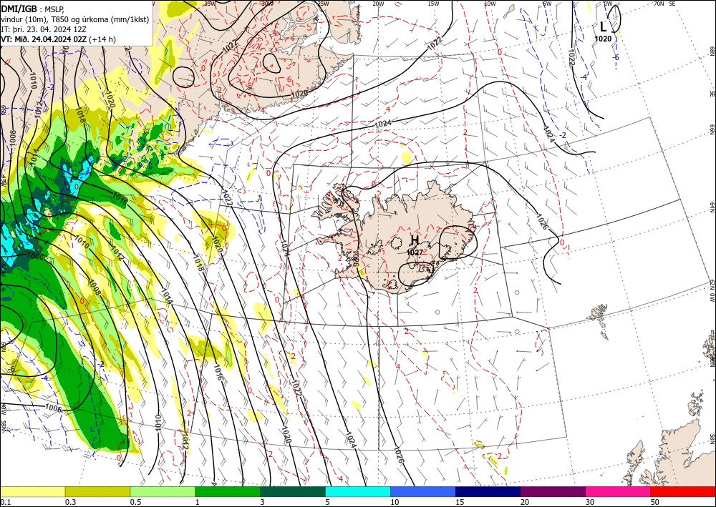Viewport: 716px width, 507px height.
Task: Click the 70N latitude label
Action: click(659, 4)
